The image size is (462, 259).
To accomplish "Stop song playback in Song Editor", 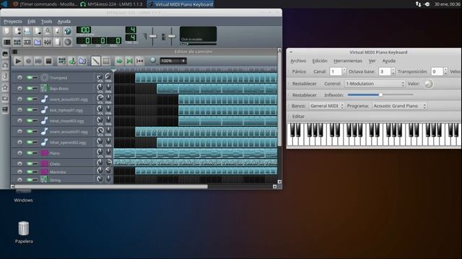I will click(48, 61).
